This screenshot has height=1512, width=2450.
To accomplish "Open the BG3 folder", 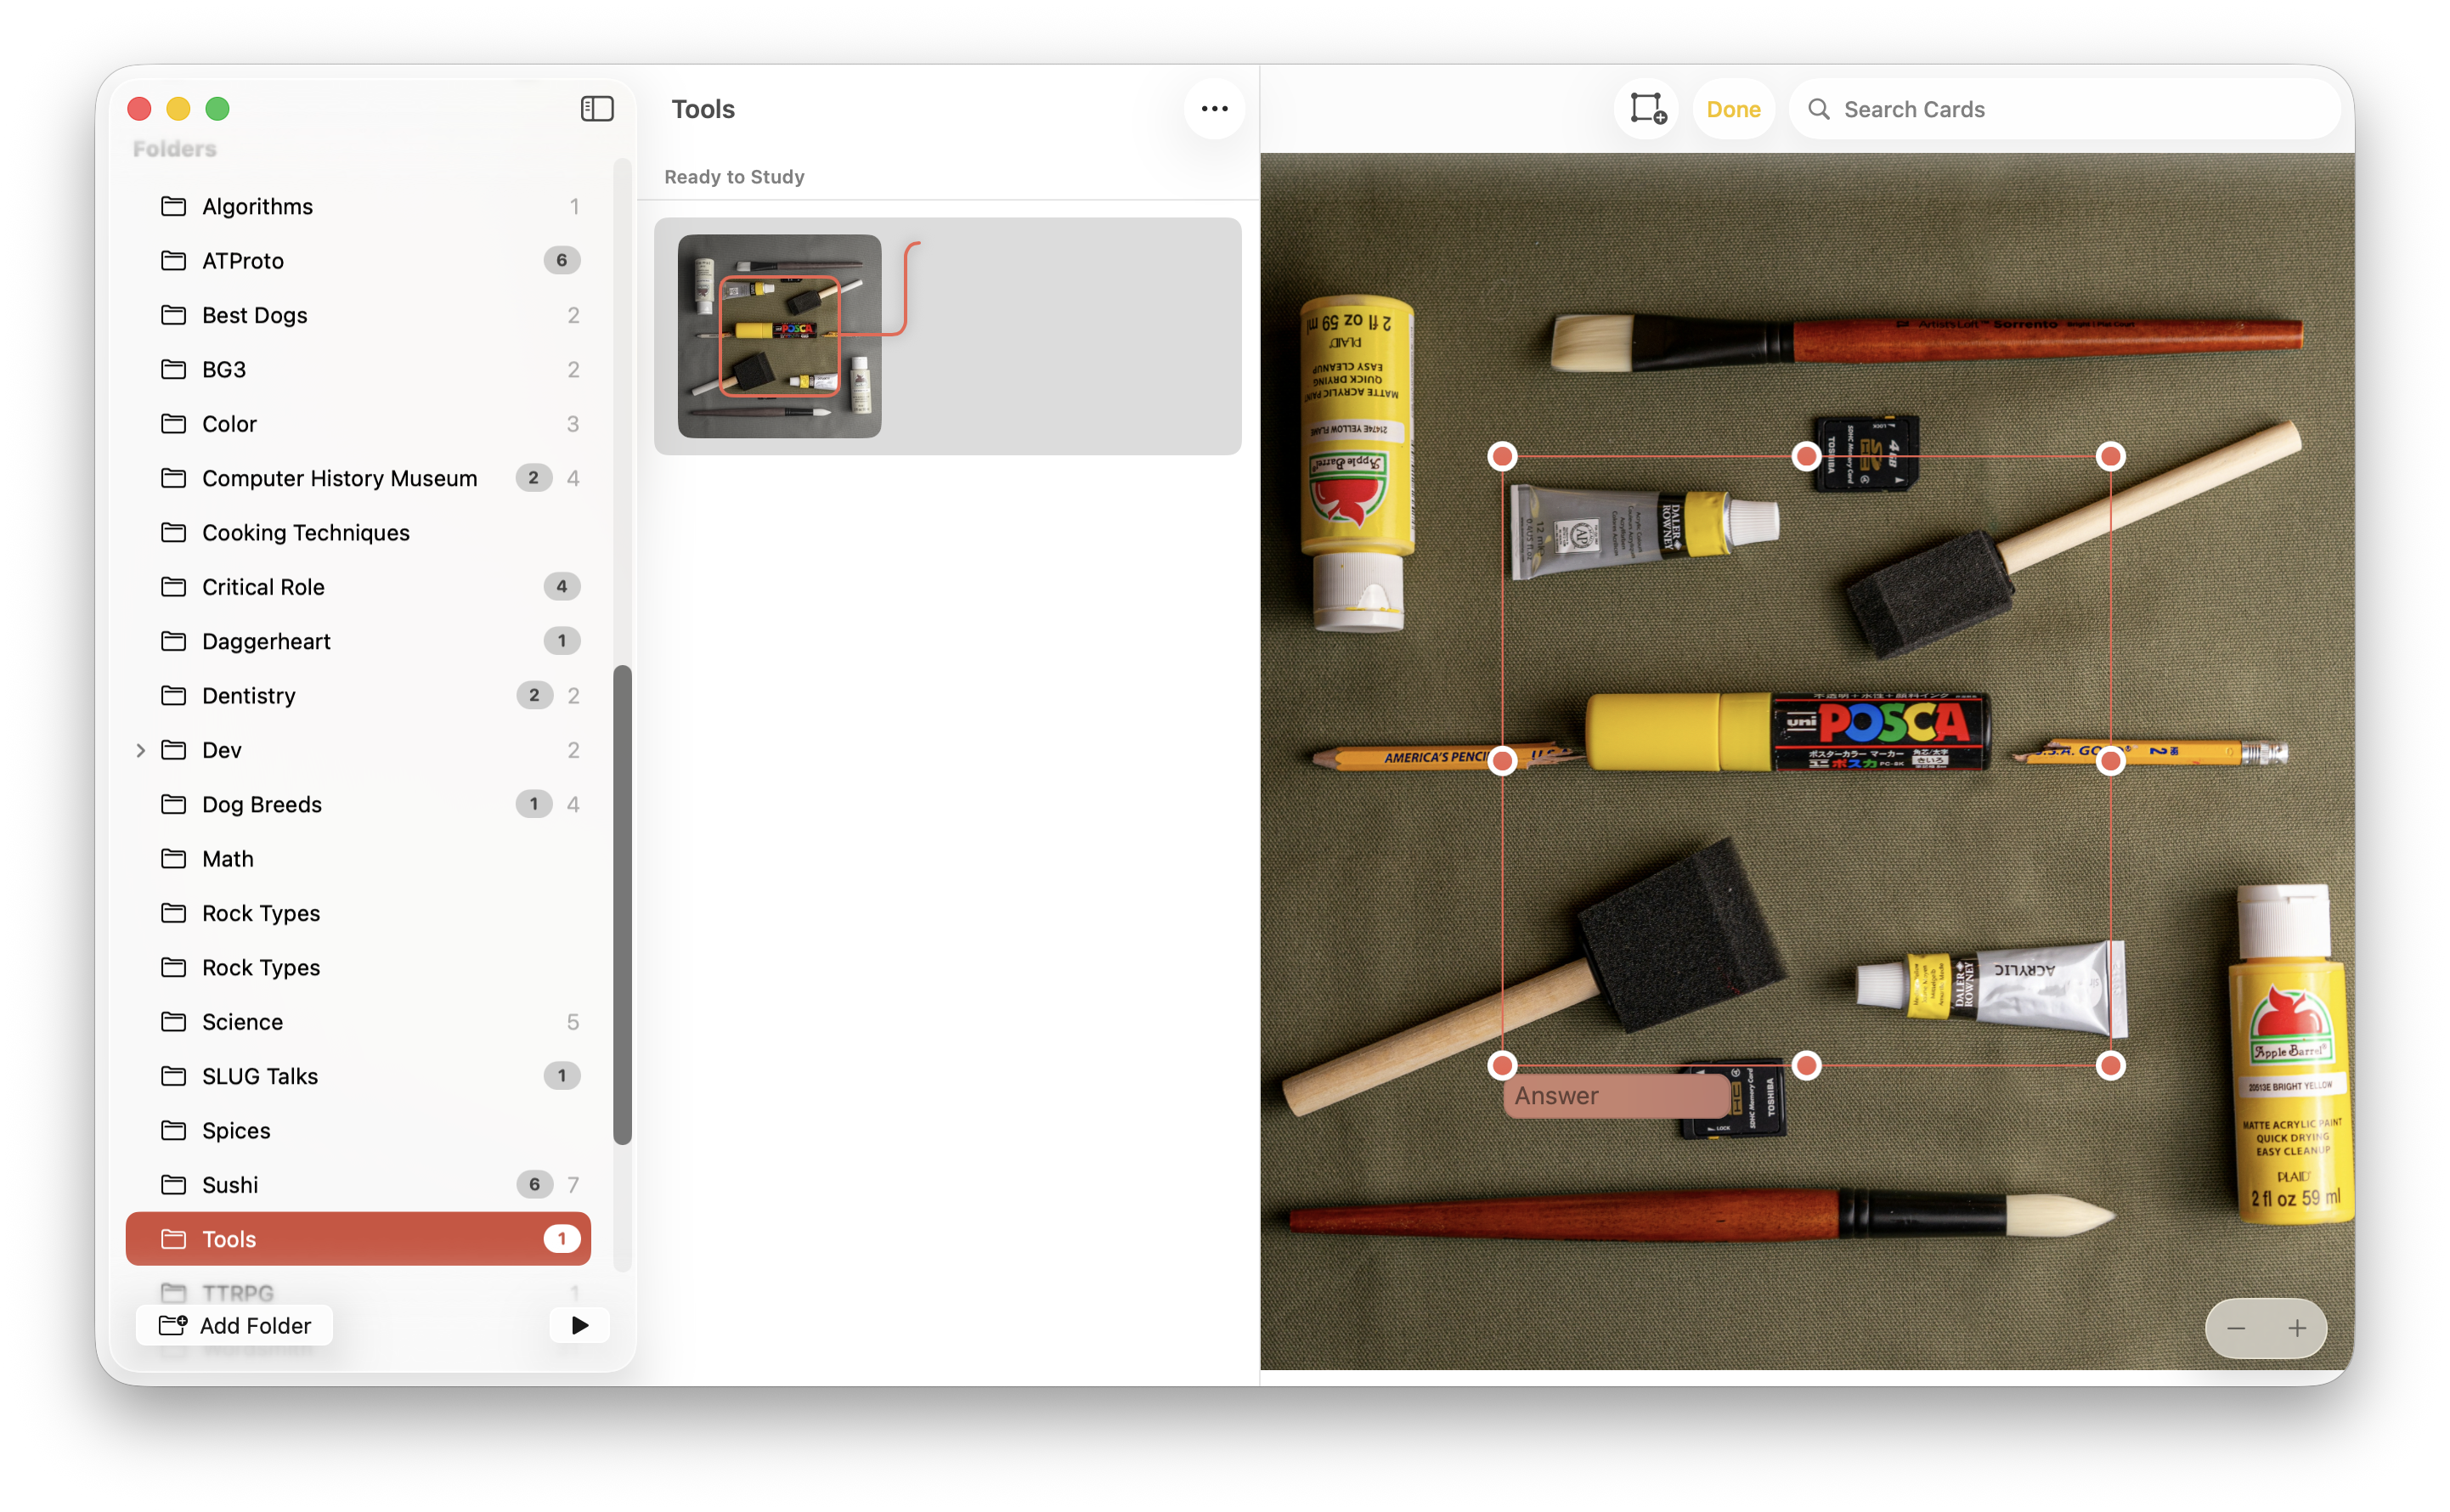I will tap(358, 369).
